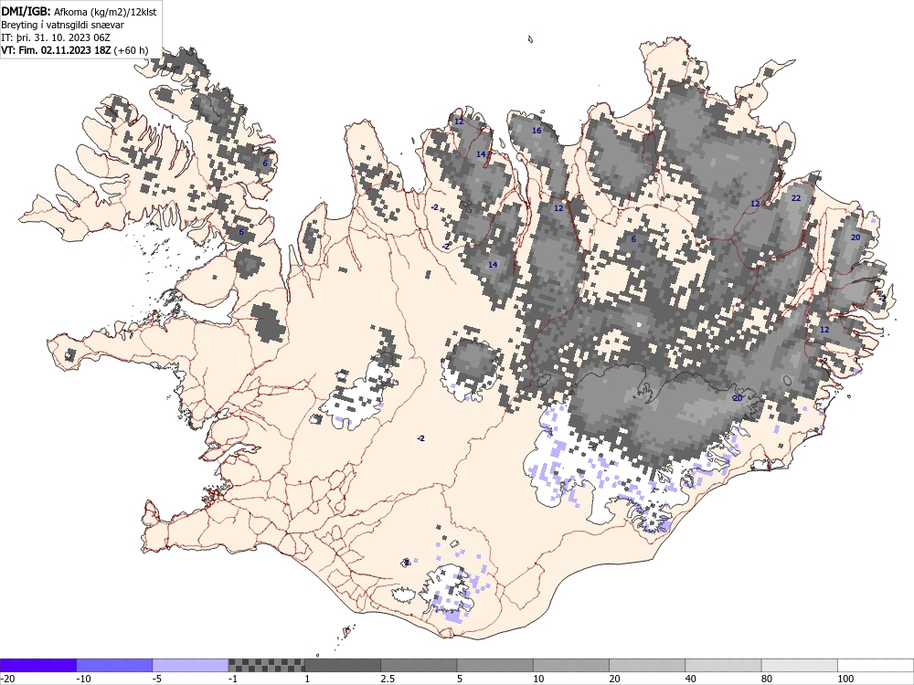
Task: Click the '40' legend scale label
Action: pos(691,679)
